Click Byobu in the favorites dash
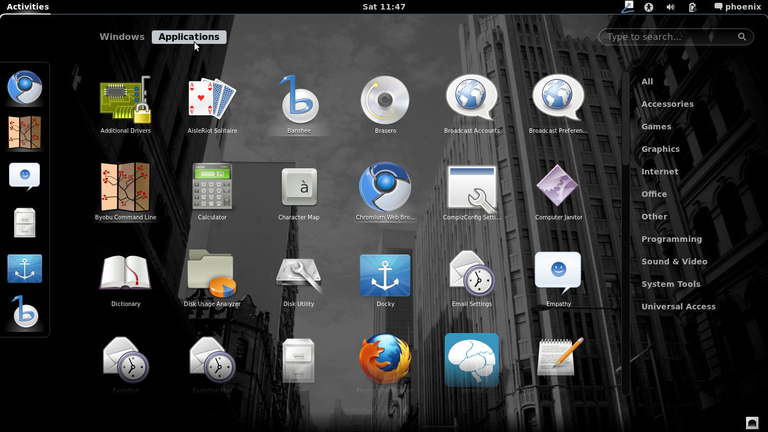768x432 pixels. (x=25, y=133)
